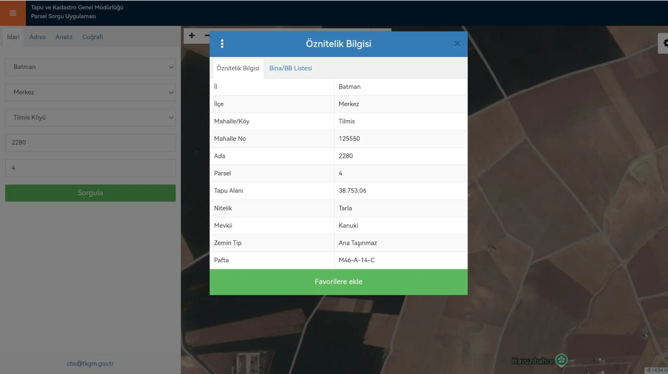Expand the Tilmis Köyü neighborhood dropdown
The width and height of the screenshot is (668, 374).
[x=90, y=118]
